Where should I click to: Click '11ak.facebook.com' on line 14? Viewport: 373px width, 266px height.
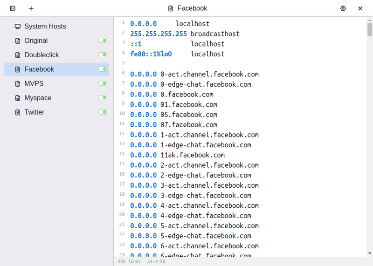tap(193, 155)
